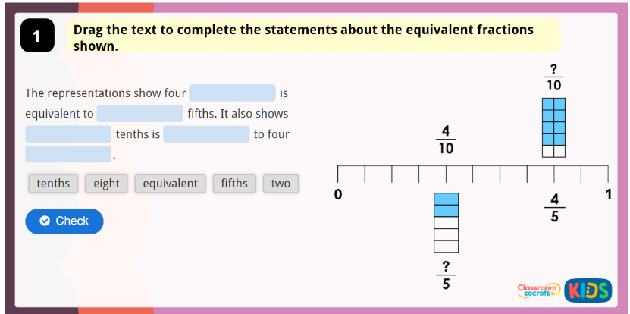
Task: Click the blank before 'tenths is'
Action: (x=68, y=134)
